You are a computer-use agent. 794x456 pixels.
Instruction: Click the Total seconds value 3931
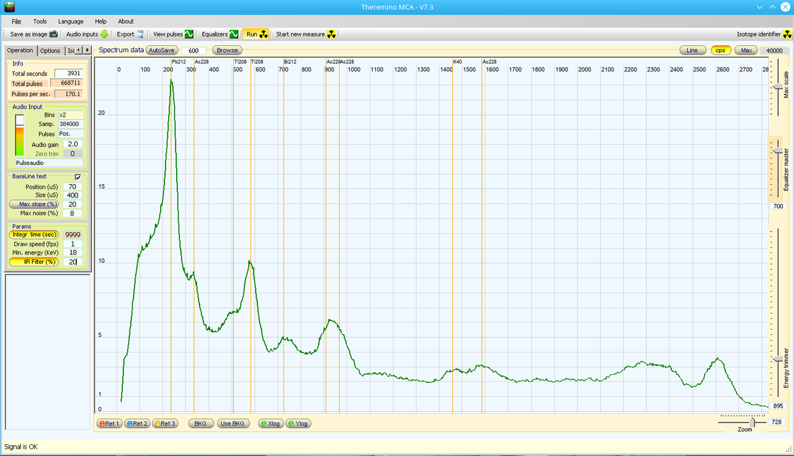pos(68,74)
